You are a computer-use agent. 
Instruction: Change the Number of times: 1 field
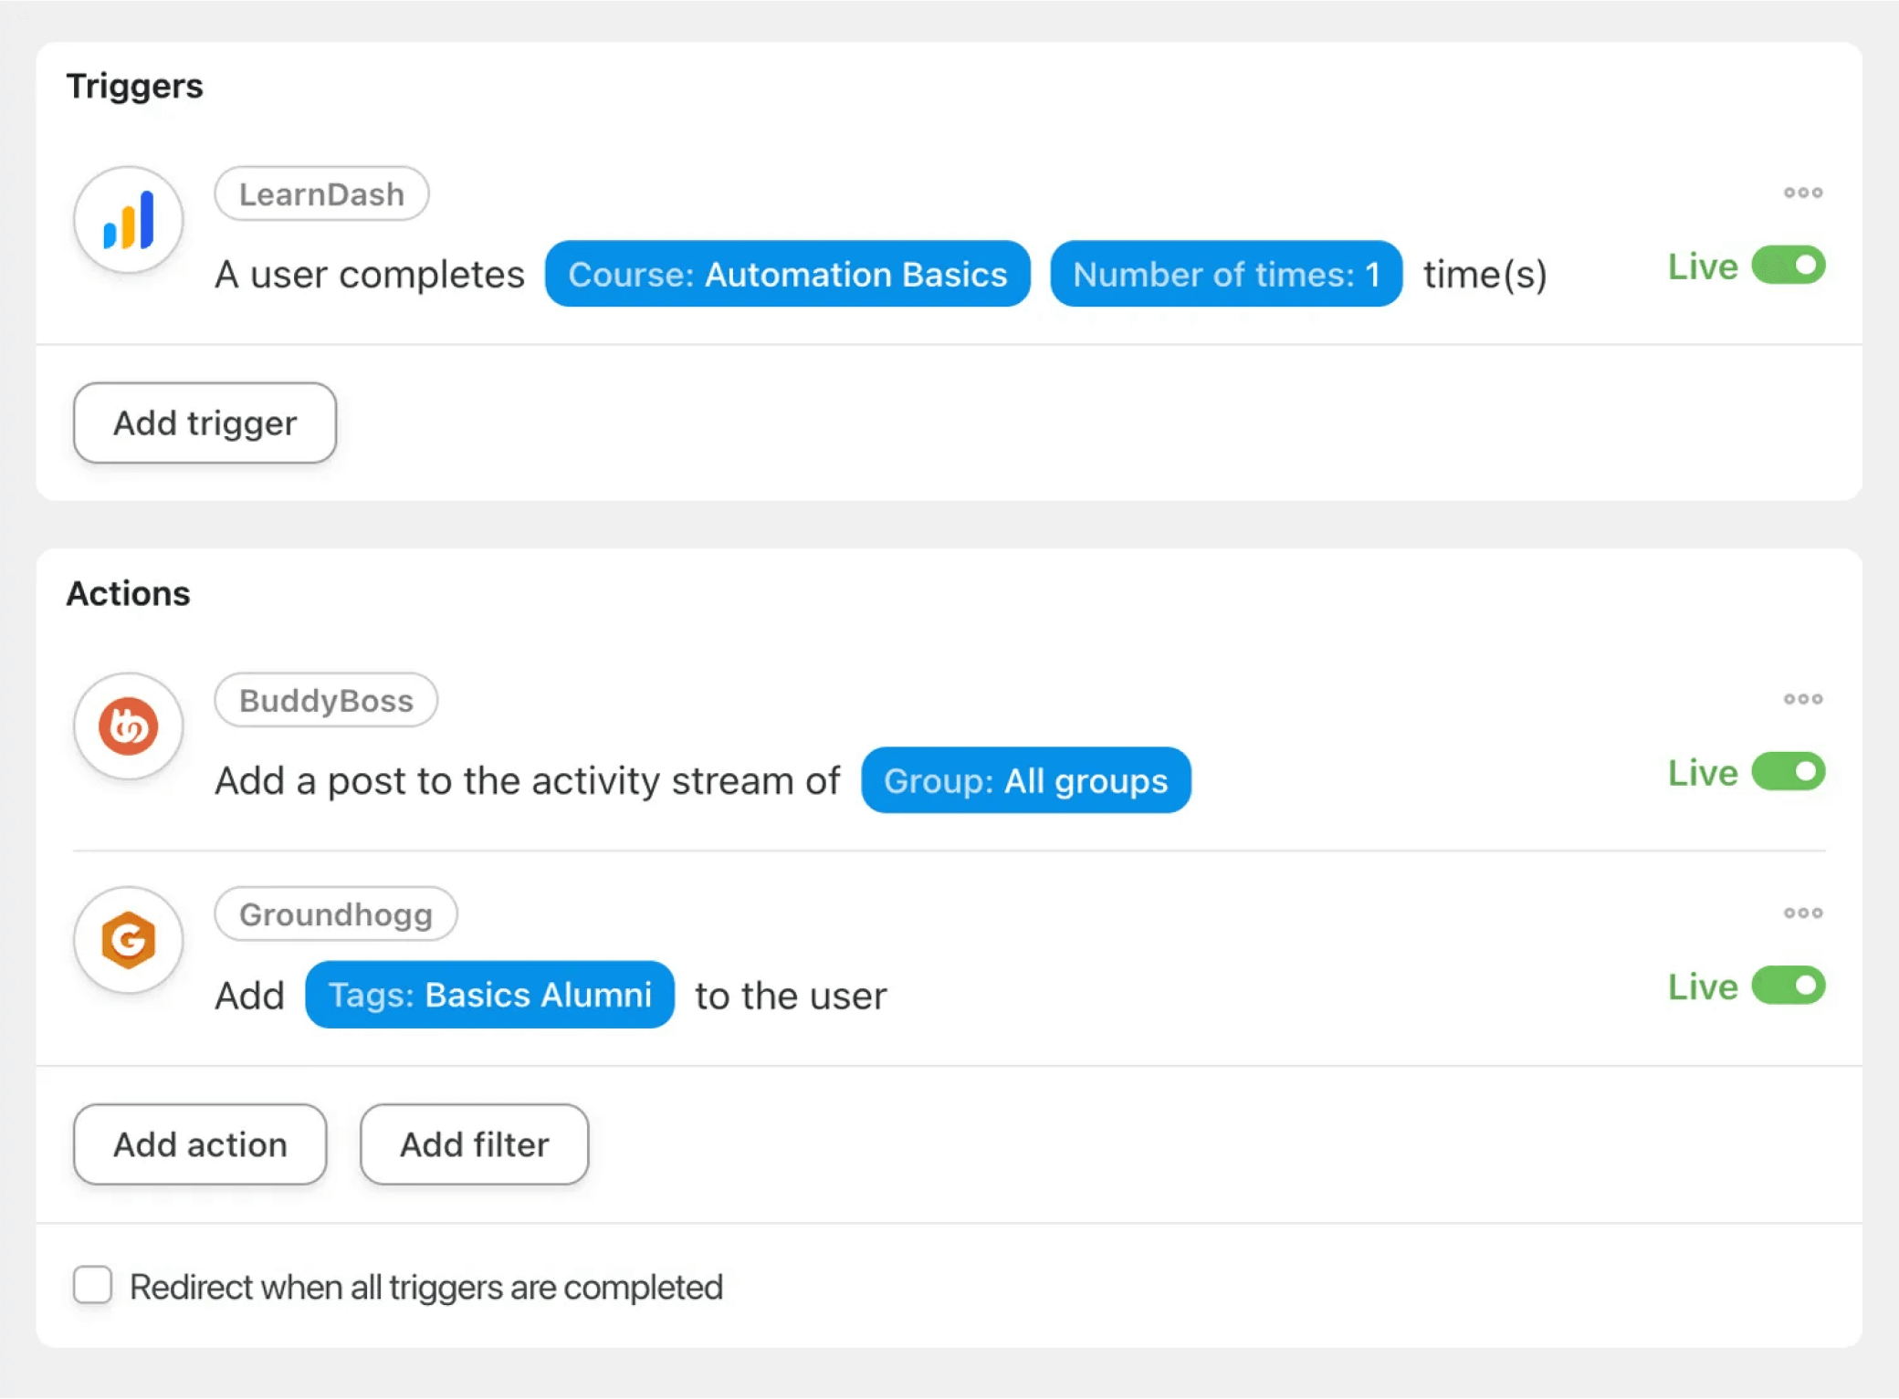coord(1225,274)
